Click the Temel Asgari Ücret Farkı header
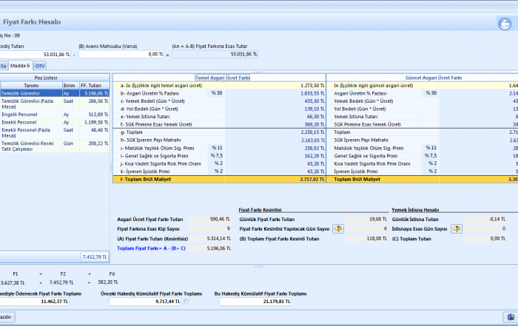This screenshot has height=326, width=518. [x=223, y=77]
